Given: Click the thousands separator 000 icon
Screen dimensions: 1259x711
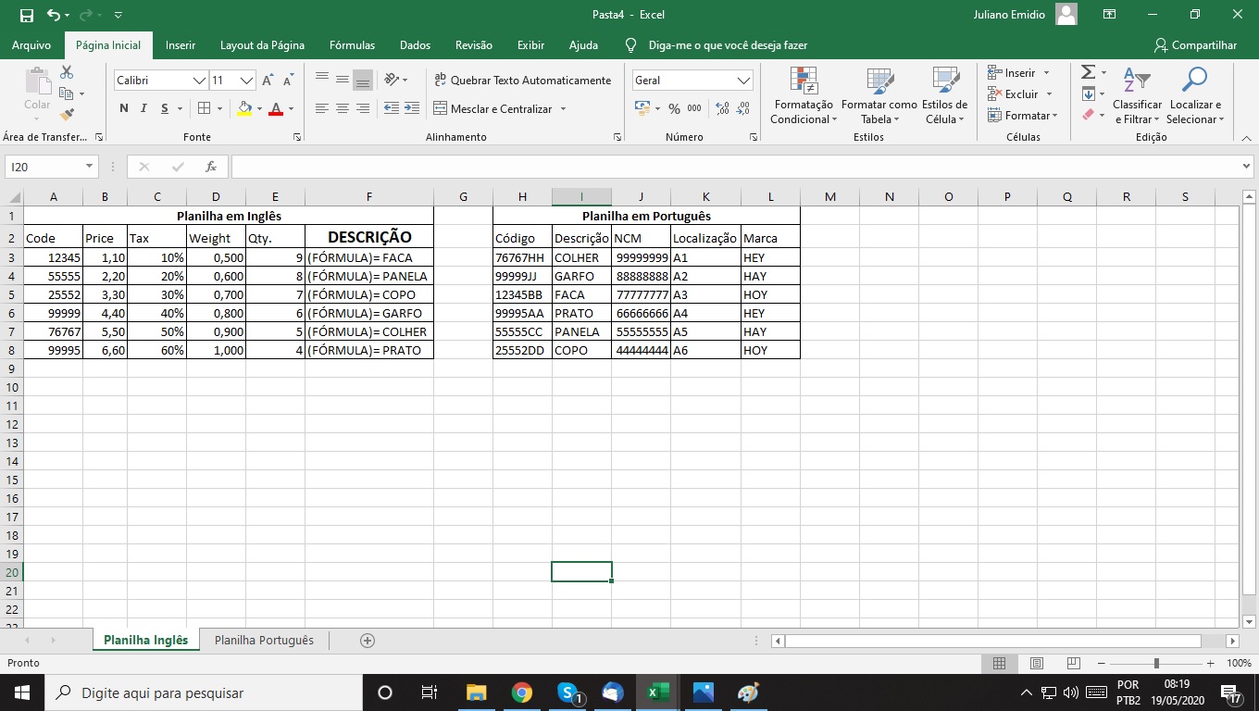Looking at the screenshot, I should [x=694, y=108].
